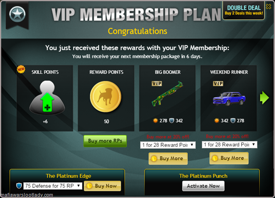Open the Weekend Runner quantity dropdown

click(x=230, y=144)
